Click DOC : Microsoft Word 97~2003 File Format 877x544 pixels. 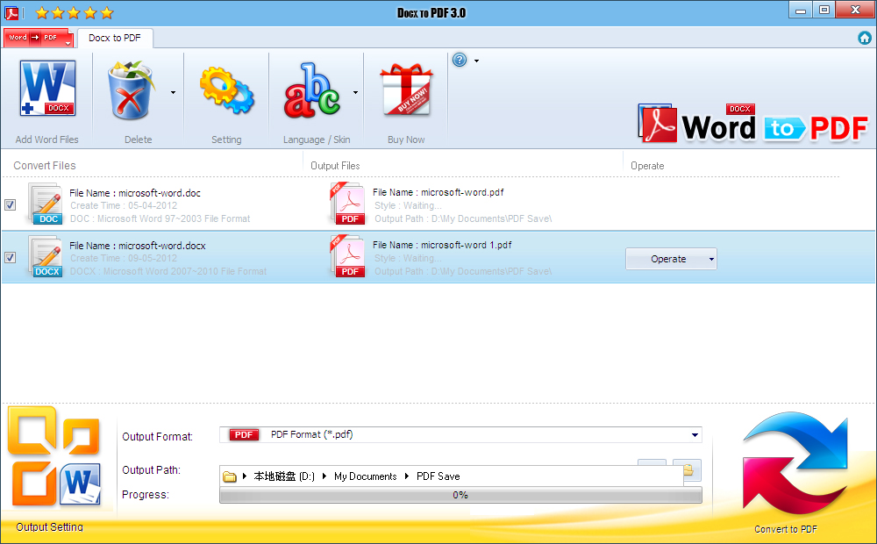click(x=160, y=218)
